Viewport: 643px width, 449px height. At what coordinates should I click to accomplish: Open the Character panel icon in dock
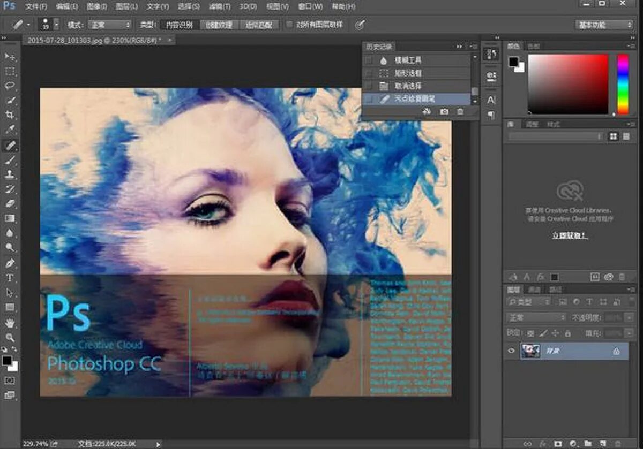tap(491, 100)
